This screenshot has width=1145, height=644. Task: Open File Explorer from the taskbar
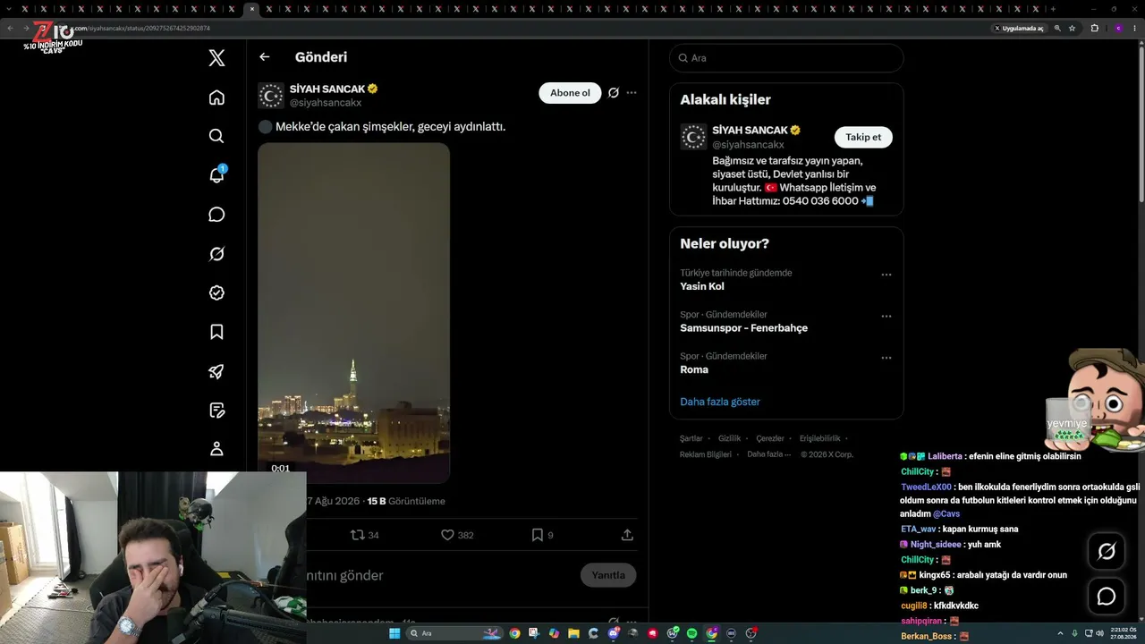(574, 633)
